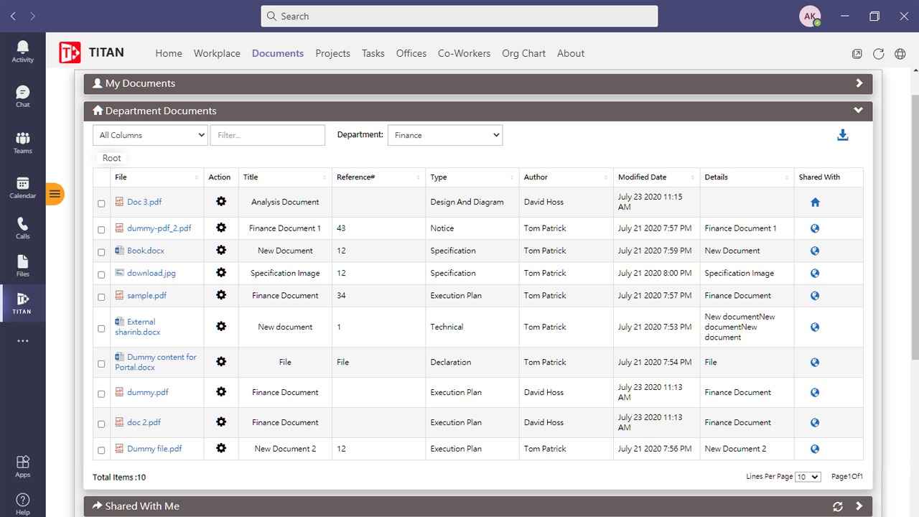
Task: Select the checkbox for sample.pdf
Action: point(101,297)
